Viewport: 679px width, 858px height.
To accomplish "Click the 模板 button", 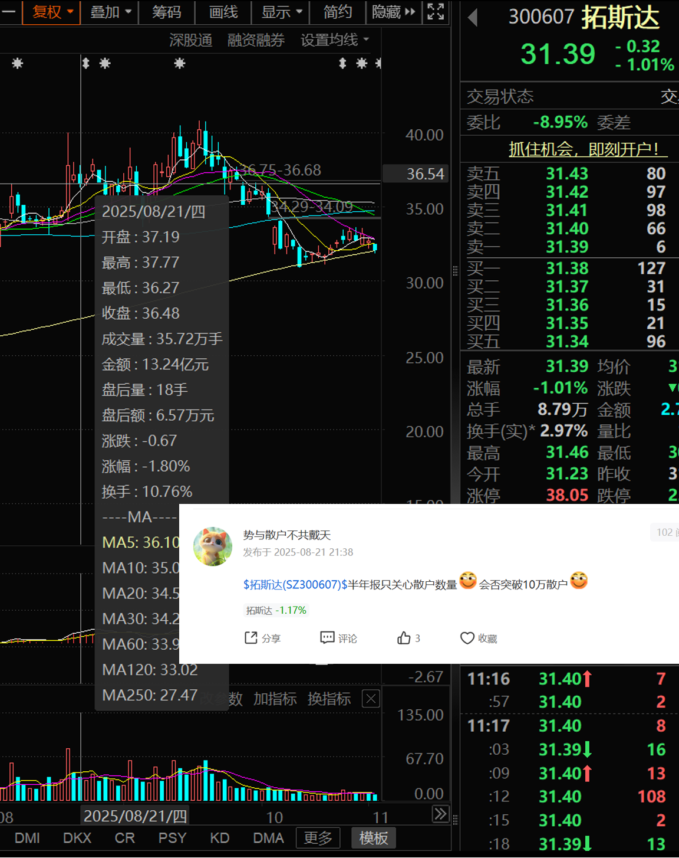I will tap(374, 838).
